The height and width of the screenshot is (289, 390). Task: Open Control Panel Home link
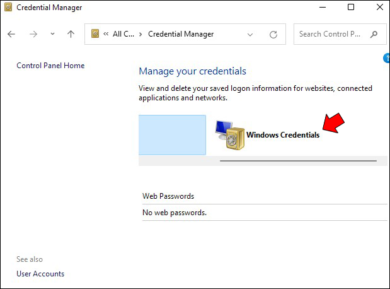tap(50, 66)
